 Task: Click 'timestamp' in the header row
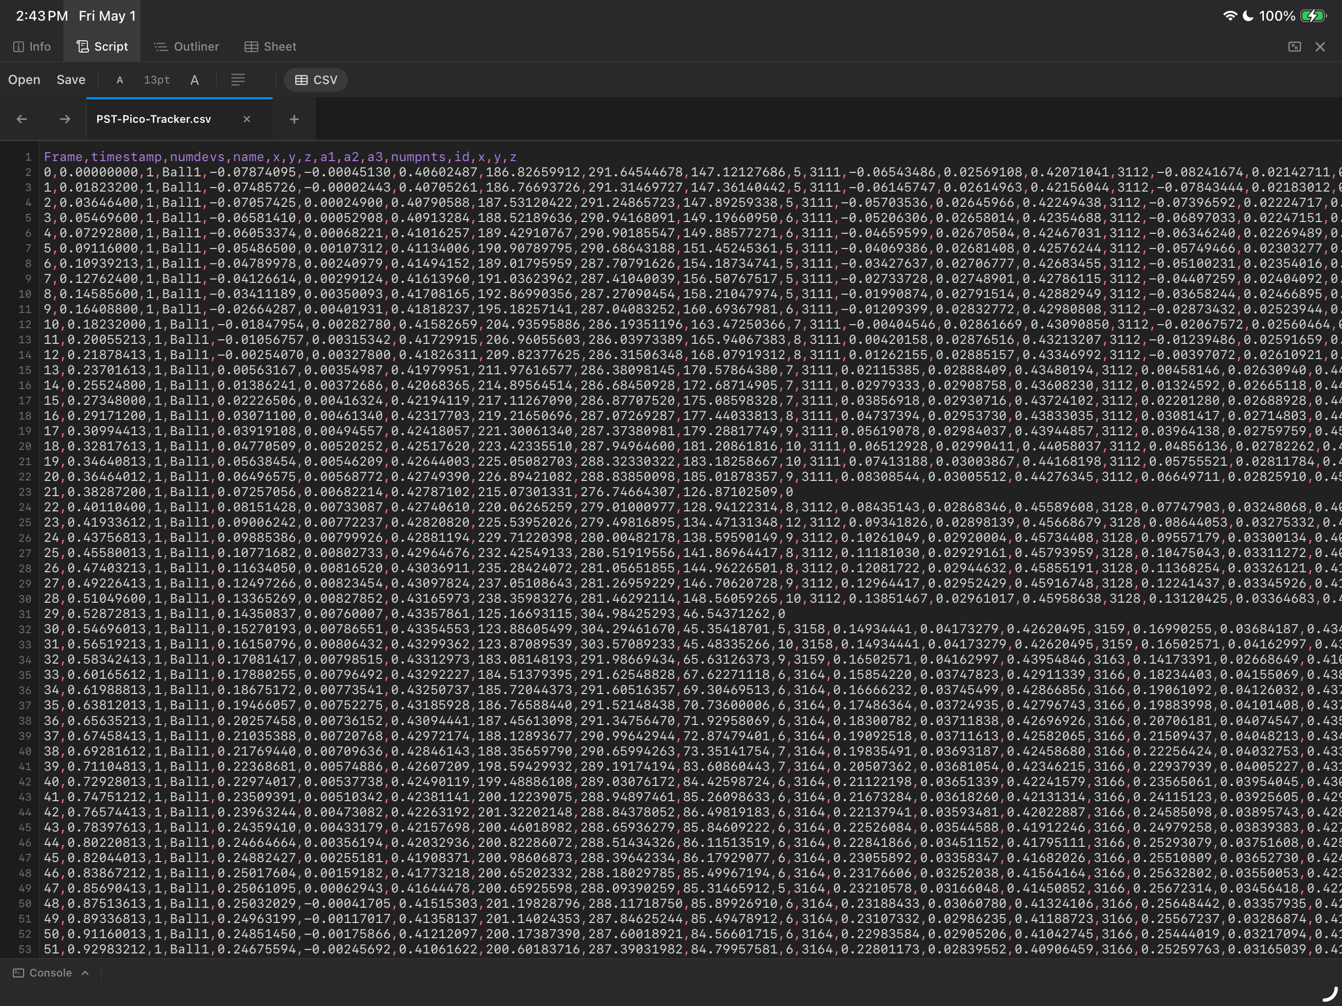tap(126, 157)
